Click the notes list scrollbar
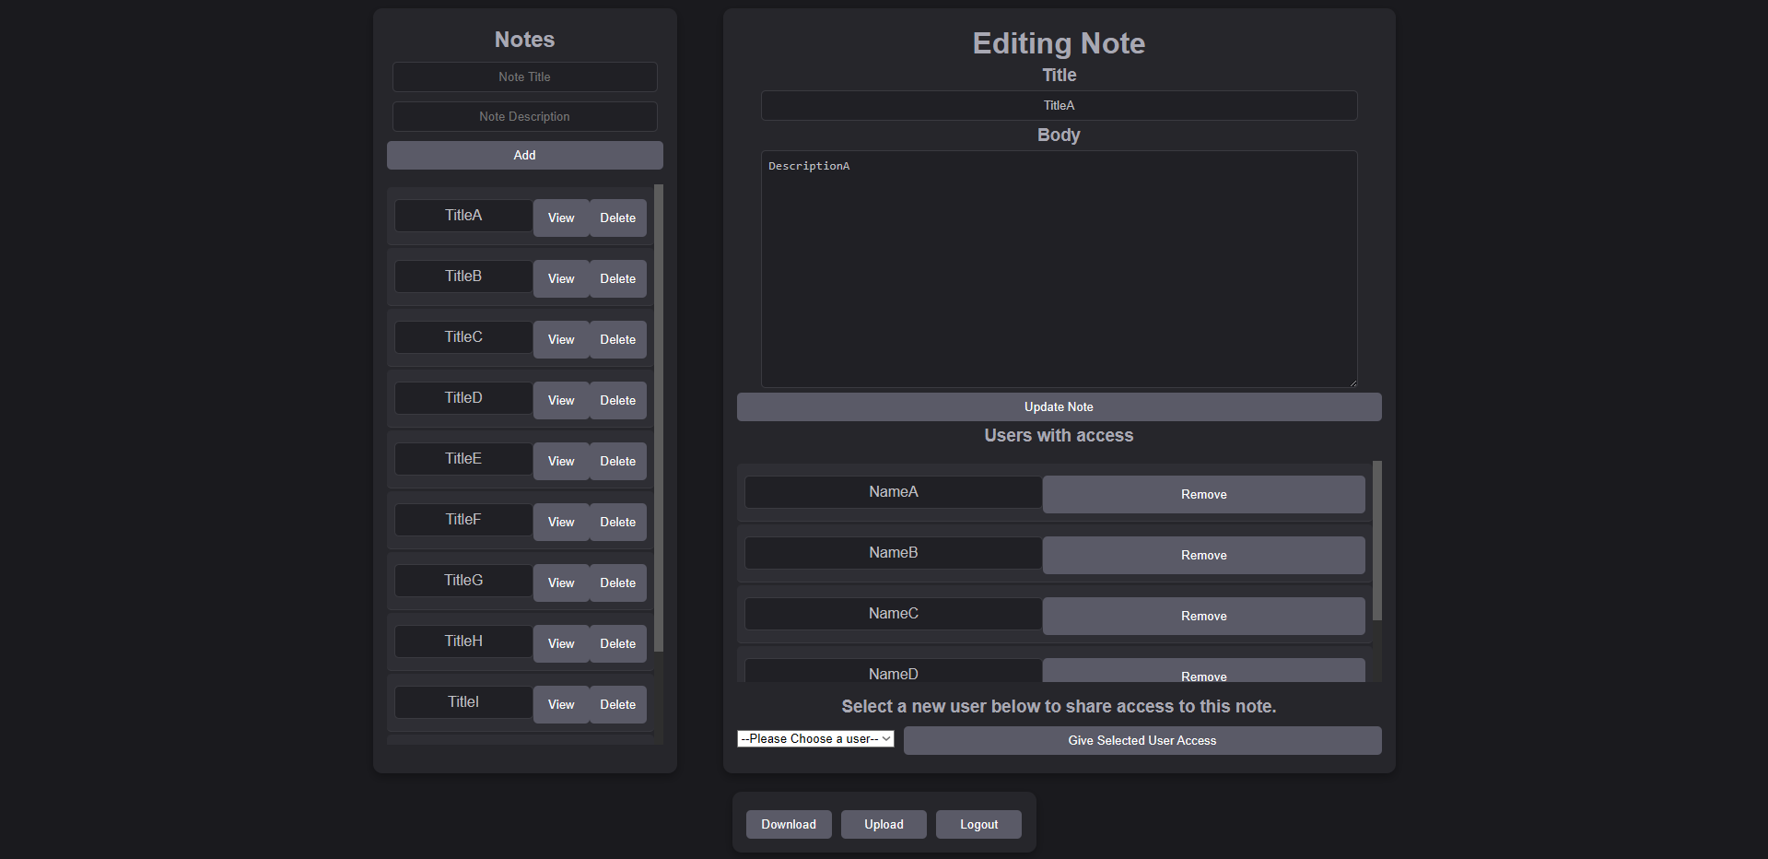1768x859 pixels. [658, 415]
